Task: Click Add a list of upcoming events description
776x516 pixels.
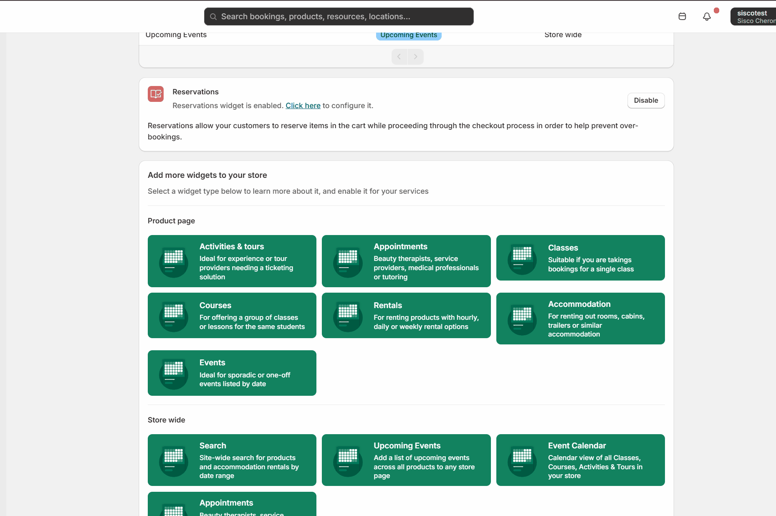Action: point(424,467)
